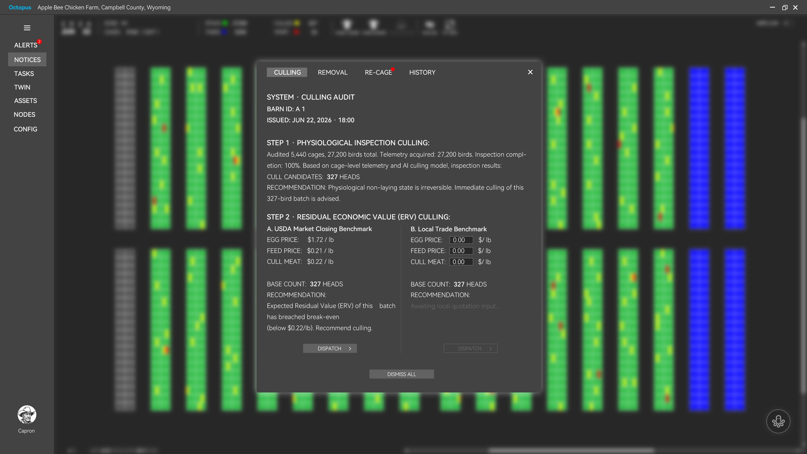Click Local EGG PRICE input field
The height and width of the screenshot is (454, 807).
pos(461,240)
